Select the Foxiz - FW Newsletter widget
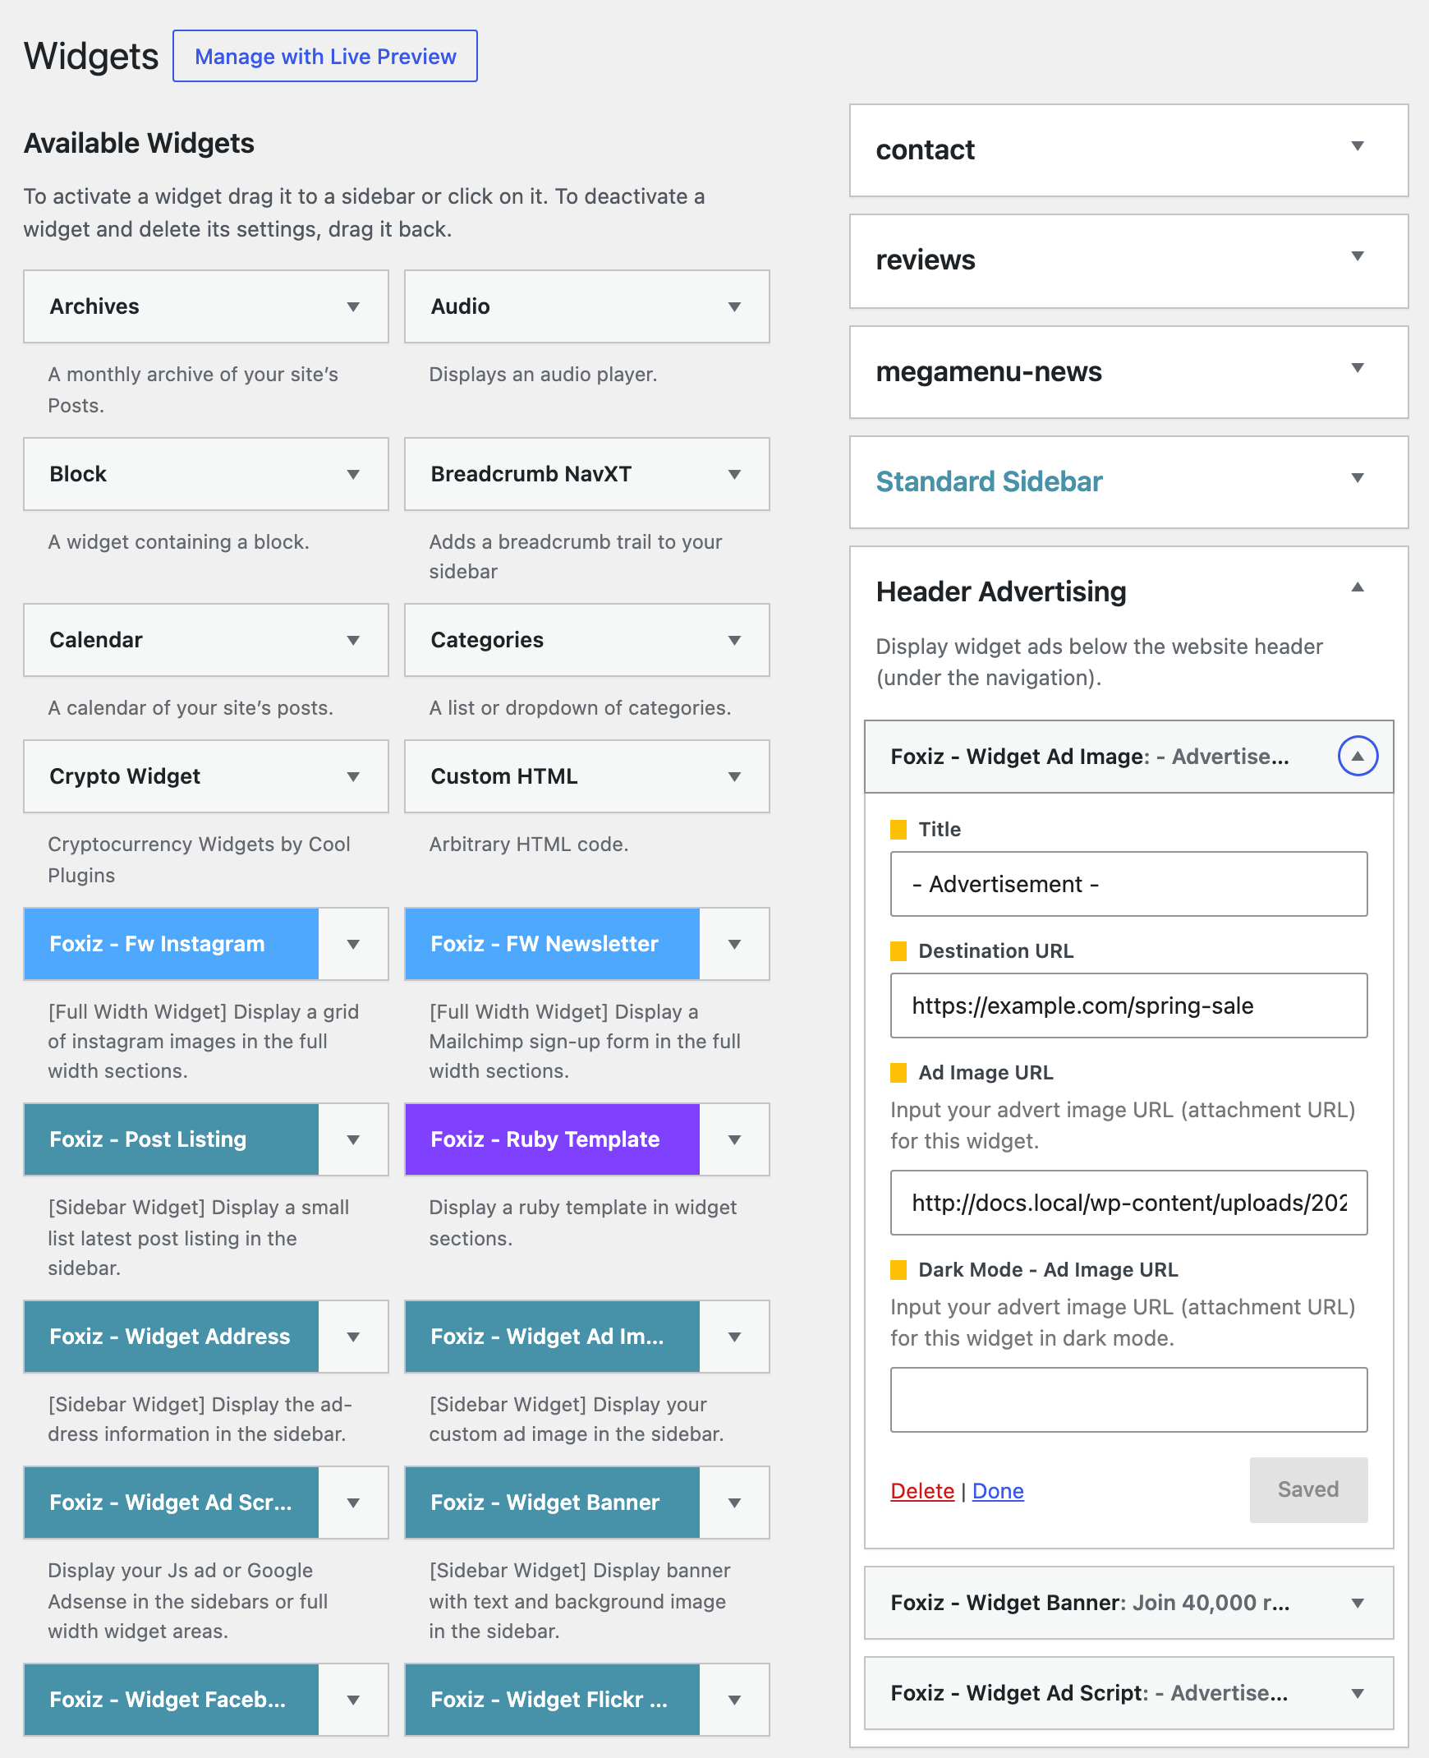 point(553,944)
